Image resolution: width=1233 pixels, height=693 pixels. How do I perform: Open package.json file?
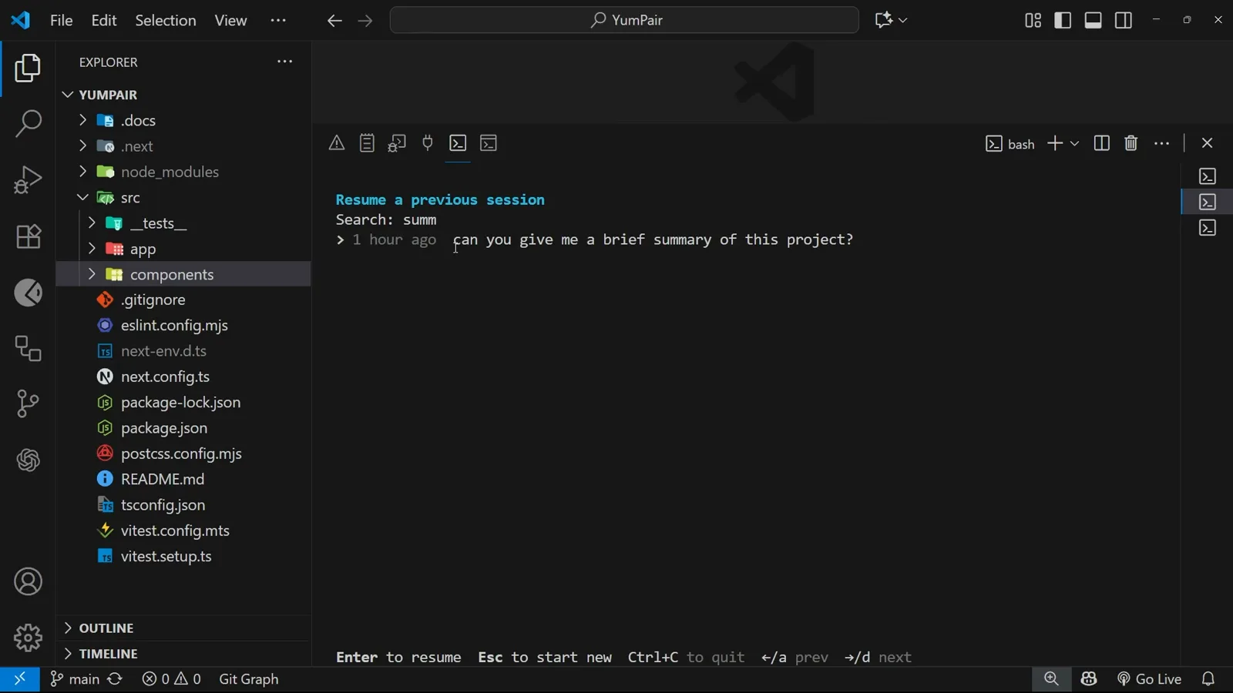tap(183, 428)
